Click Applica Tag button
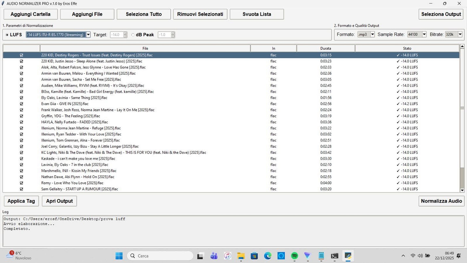 pyautogui.click(x=21, y=201)
